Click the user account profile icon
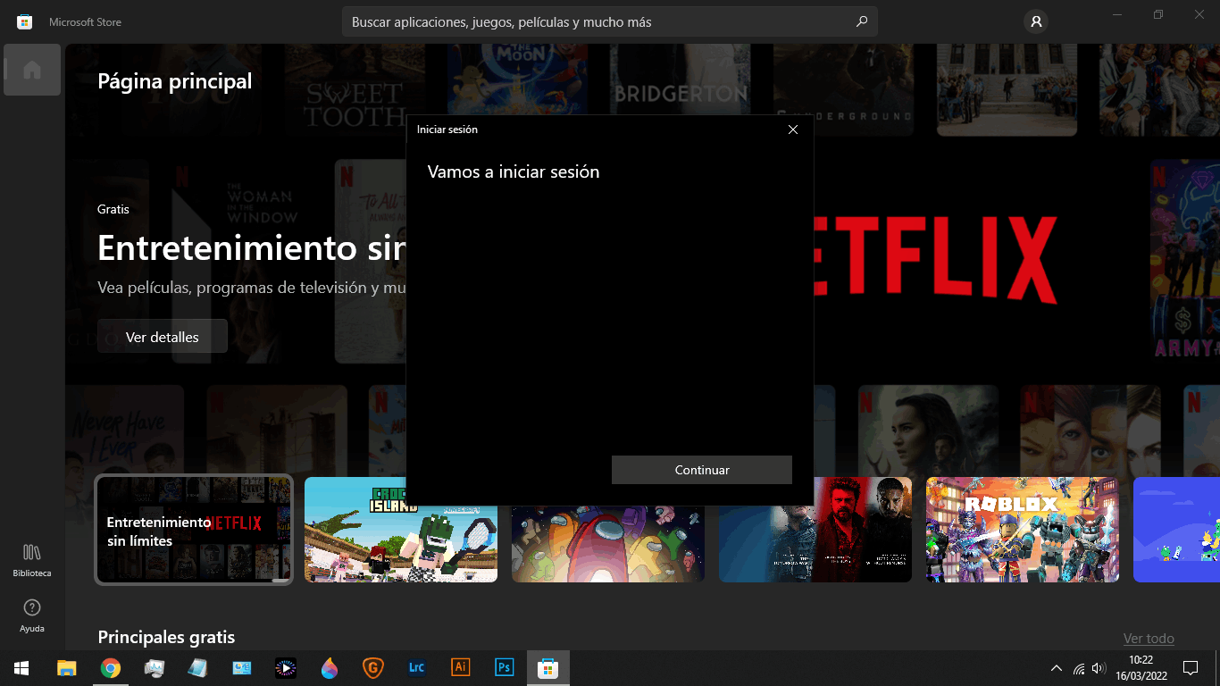The height and width of the screenshot is (686, 1220). pyautogui.click(x=1036, y=21)
